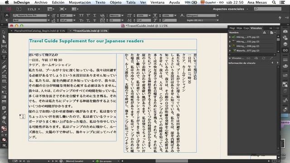Image resolution: width=290 pixels, height=163 pixels.
Task: Toggle Subscript formatting
Action: pos(88,20)
